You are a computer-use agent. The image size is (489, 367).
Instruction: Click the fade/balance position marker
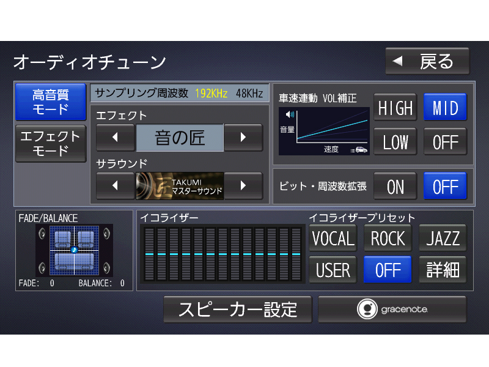pyautogui.click(x=74, y=250)
